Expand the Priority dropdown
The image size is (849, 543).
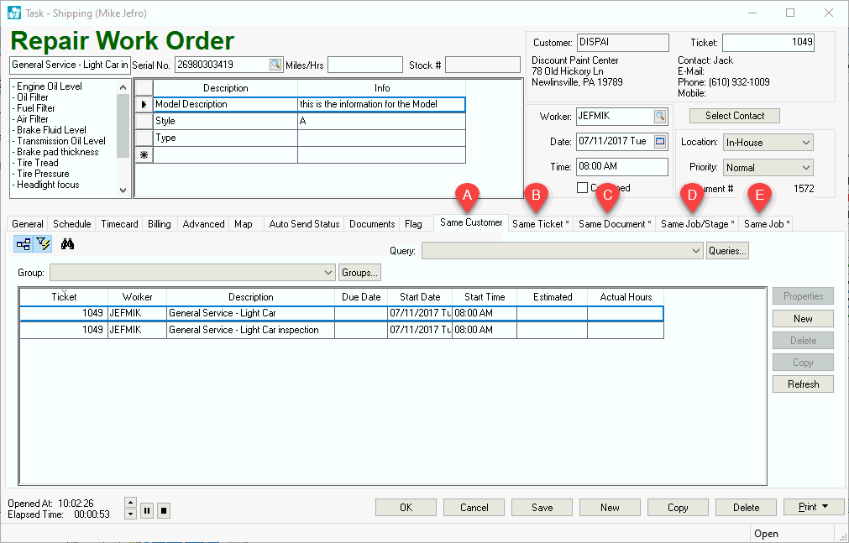point(805,168)
